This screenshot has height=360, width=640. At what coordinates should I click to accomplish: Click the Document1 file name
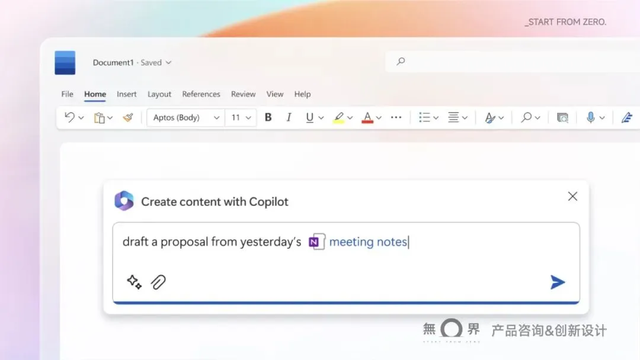coord(113,62)
